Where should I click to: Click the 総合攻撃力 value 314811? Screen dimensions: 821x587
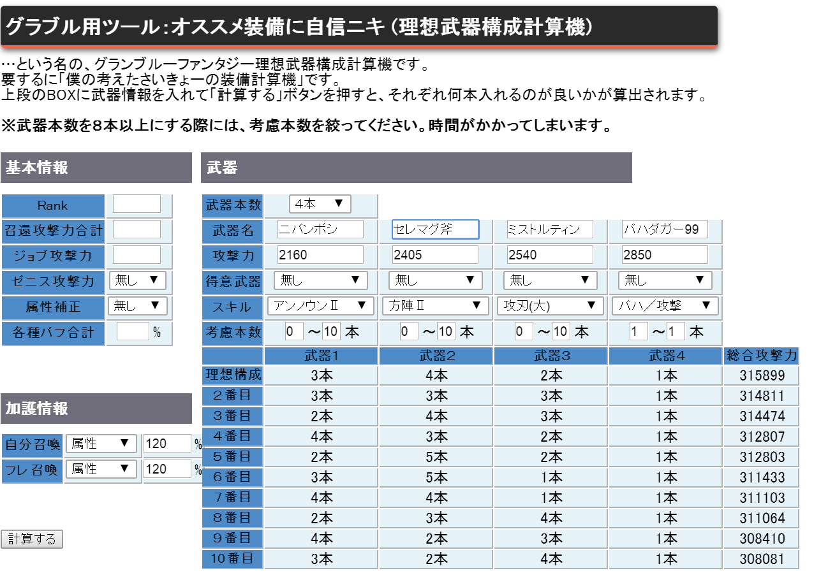coord(762,396)
